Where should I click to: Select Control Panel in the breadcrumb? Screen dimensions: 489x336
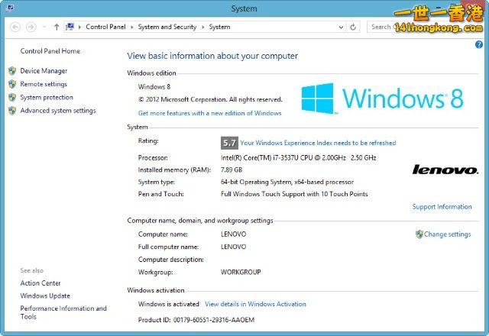105,27
